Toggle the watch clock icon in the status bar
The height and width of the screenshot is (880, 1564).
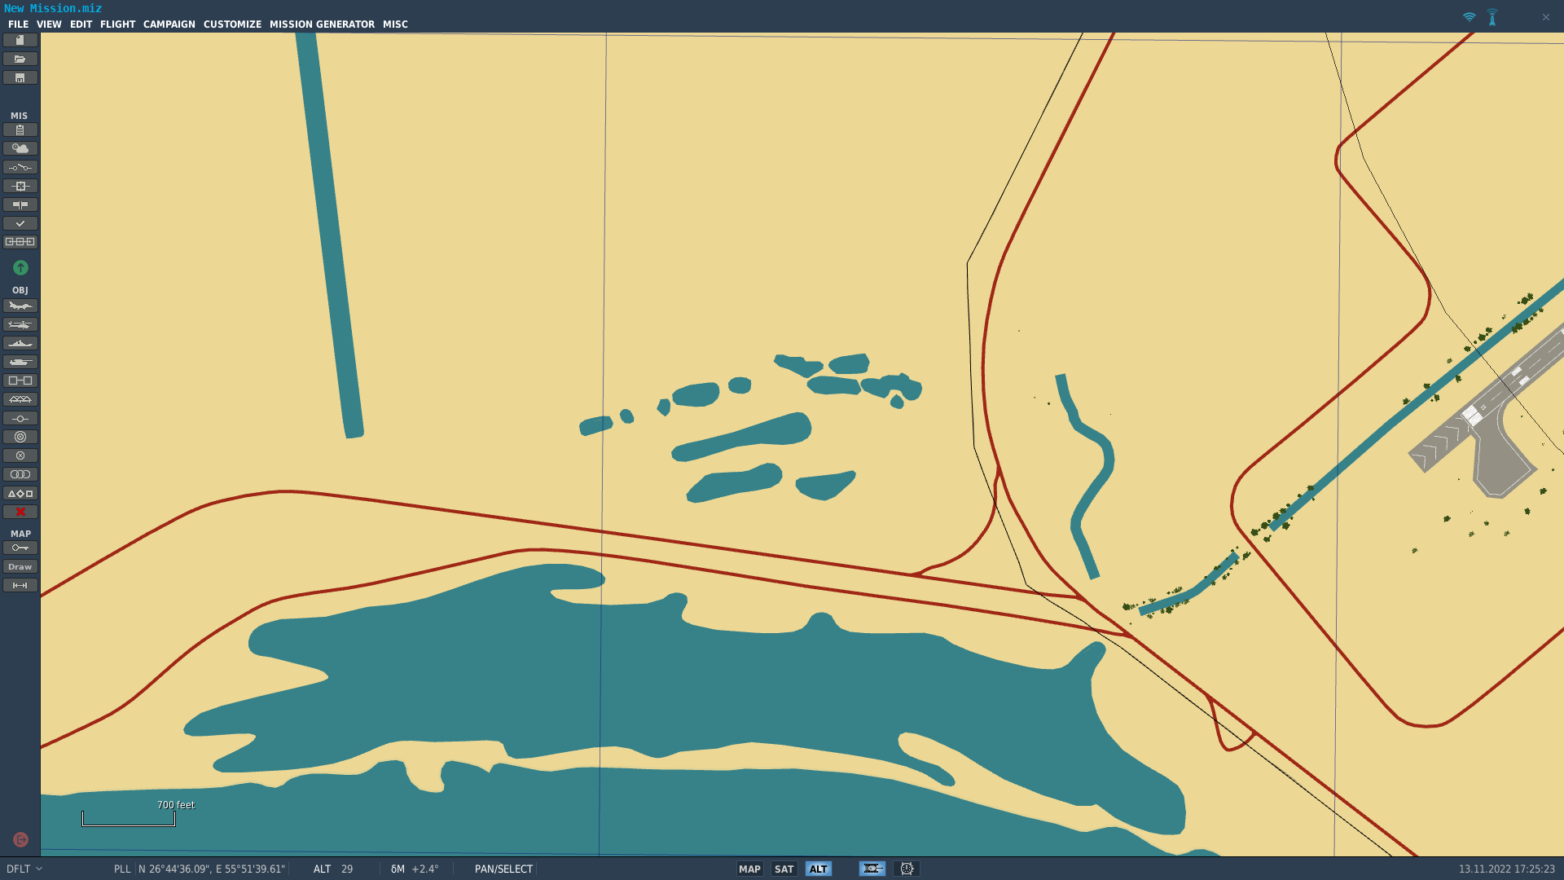[907, 869]
